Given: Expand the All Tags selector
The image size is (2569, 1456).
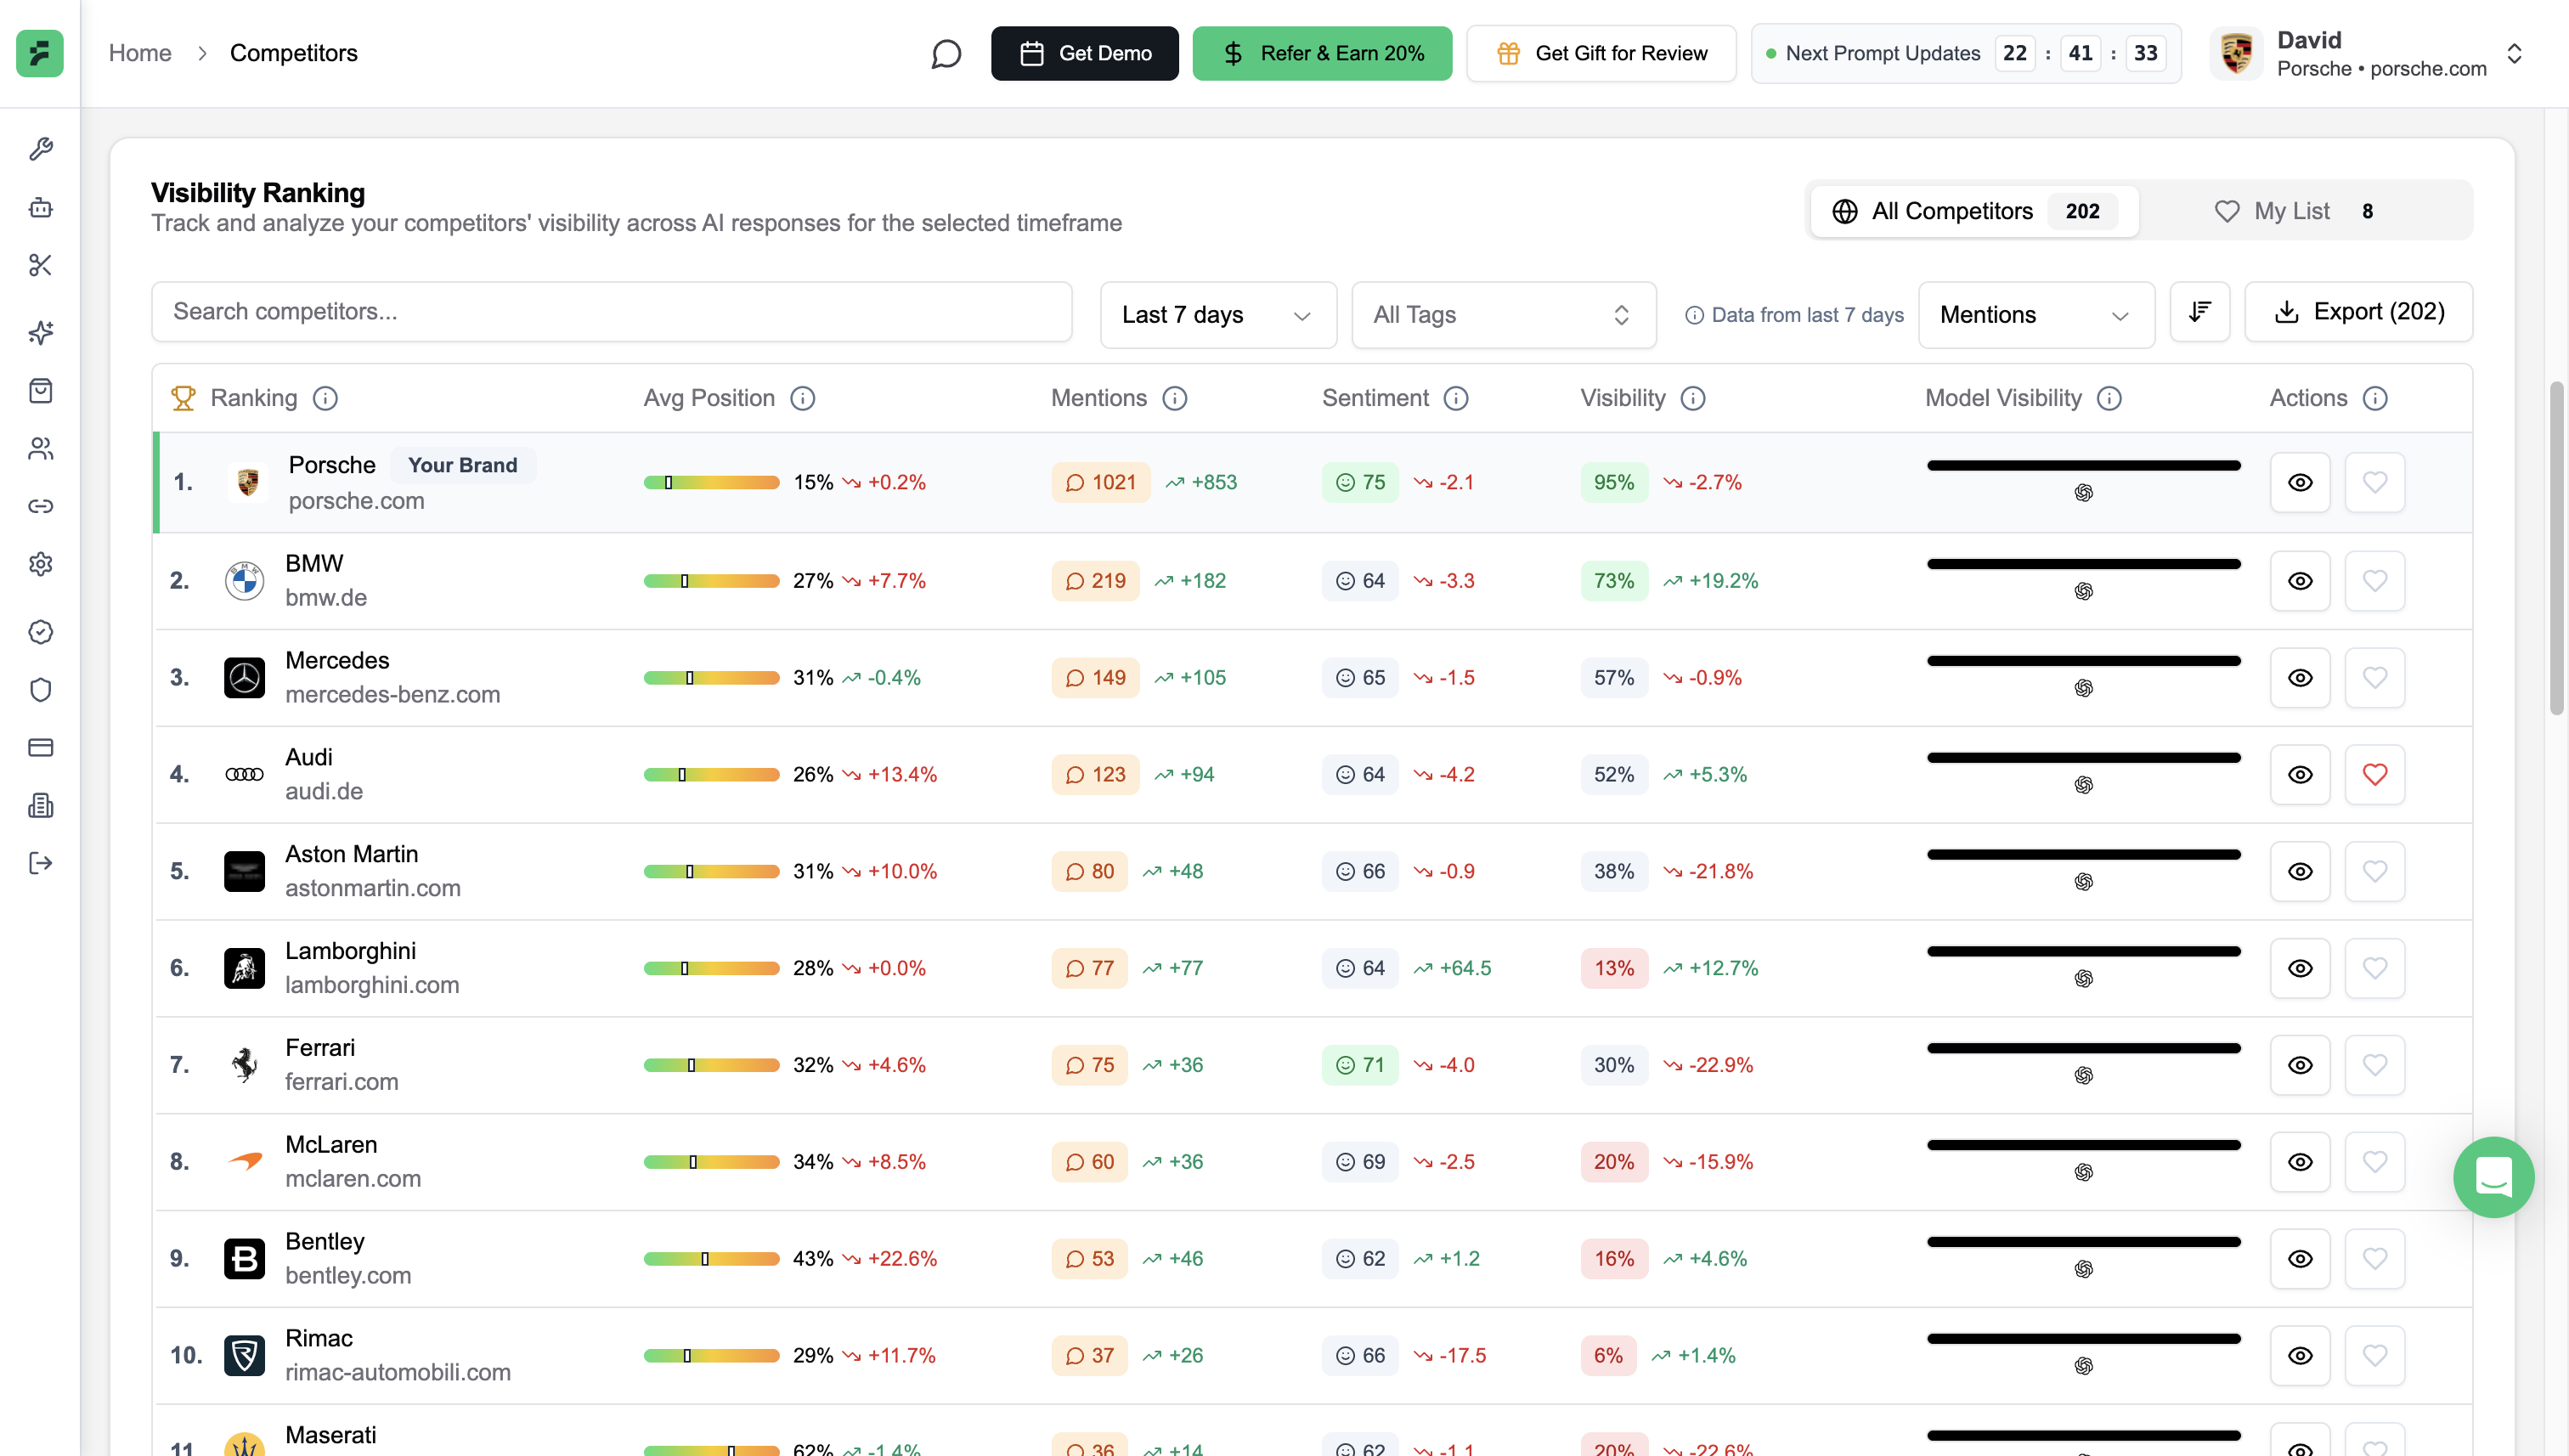Looking at the screenshot, I should point(1503,315).
